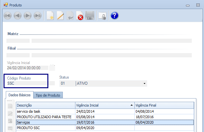This screenshot has height=132, width=204.
Task: Click the grid's edit row icon
Action: pos(10,113)
